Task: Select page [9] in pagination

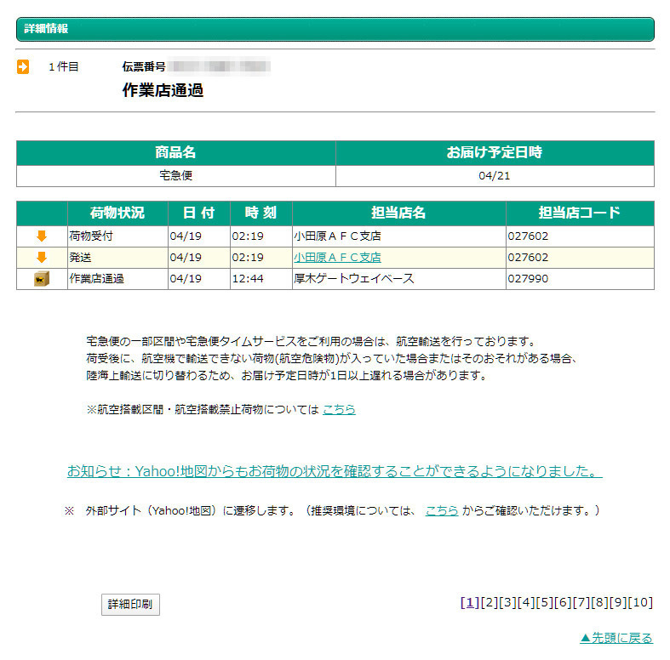Action: 618,603
